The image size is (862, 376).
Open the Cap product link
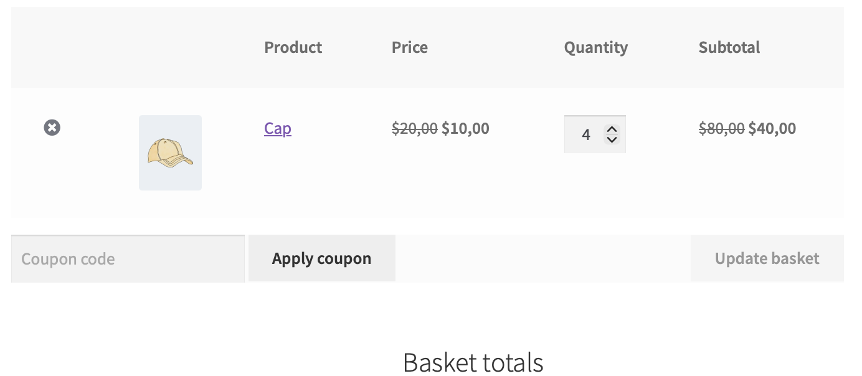[x=278, y=128]
